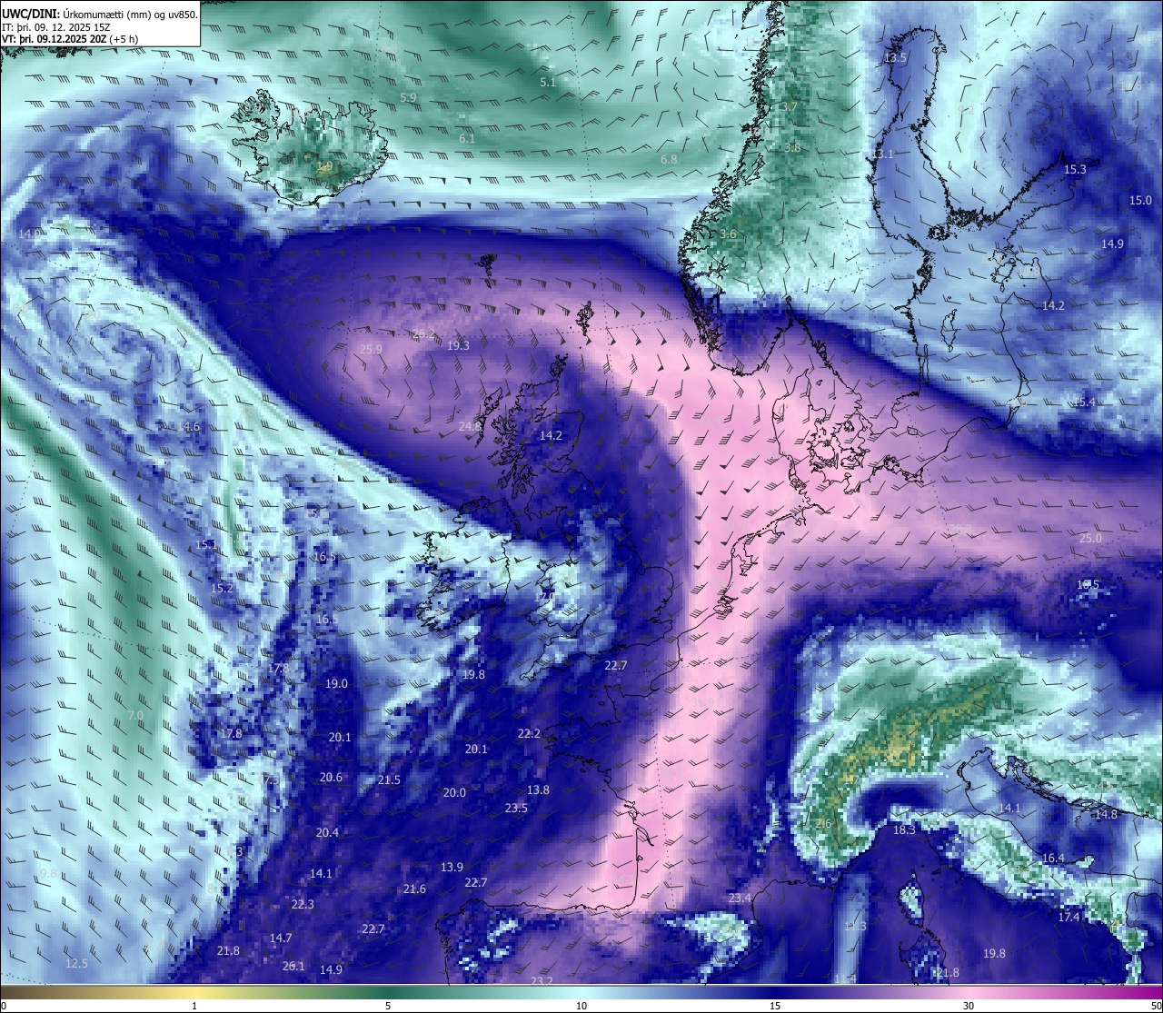Click the 20.4 value in the Atlantic
Screen dimensions: 1163x1013
pyautogui.click(x=327, y=832)
